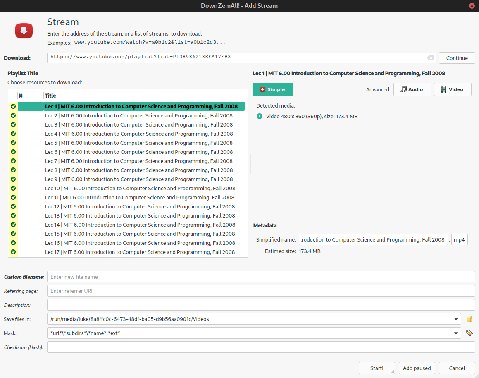Viewport: 479px width, 378px height.
Task: Switch to Advanced Video mode
Action: 453,89
